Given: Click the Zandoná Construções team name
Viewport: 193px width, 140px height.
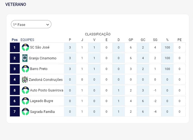Looking at the screenshot, I should tap(46, 80).
